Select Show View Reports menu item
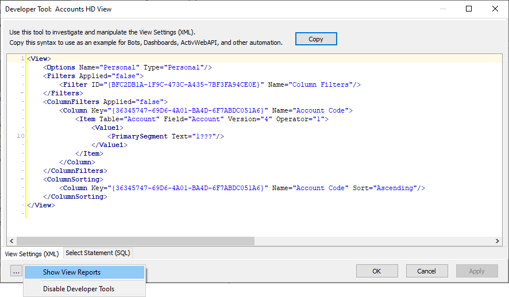This screenshot has height=297, width=509. click(84, 272)
